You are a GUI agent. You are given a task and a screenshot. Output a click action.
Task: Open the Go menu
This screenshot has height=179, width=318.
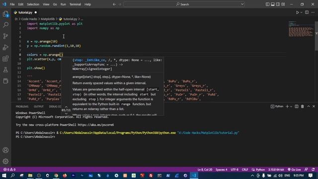55,4
